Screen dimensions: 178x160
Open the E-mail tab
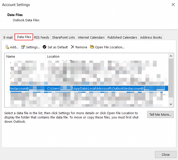(x=8, y=37)
